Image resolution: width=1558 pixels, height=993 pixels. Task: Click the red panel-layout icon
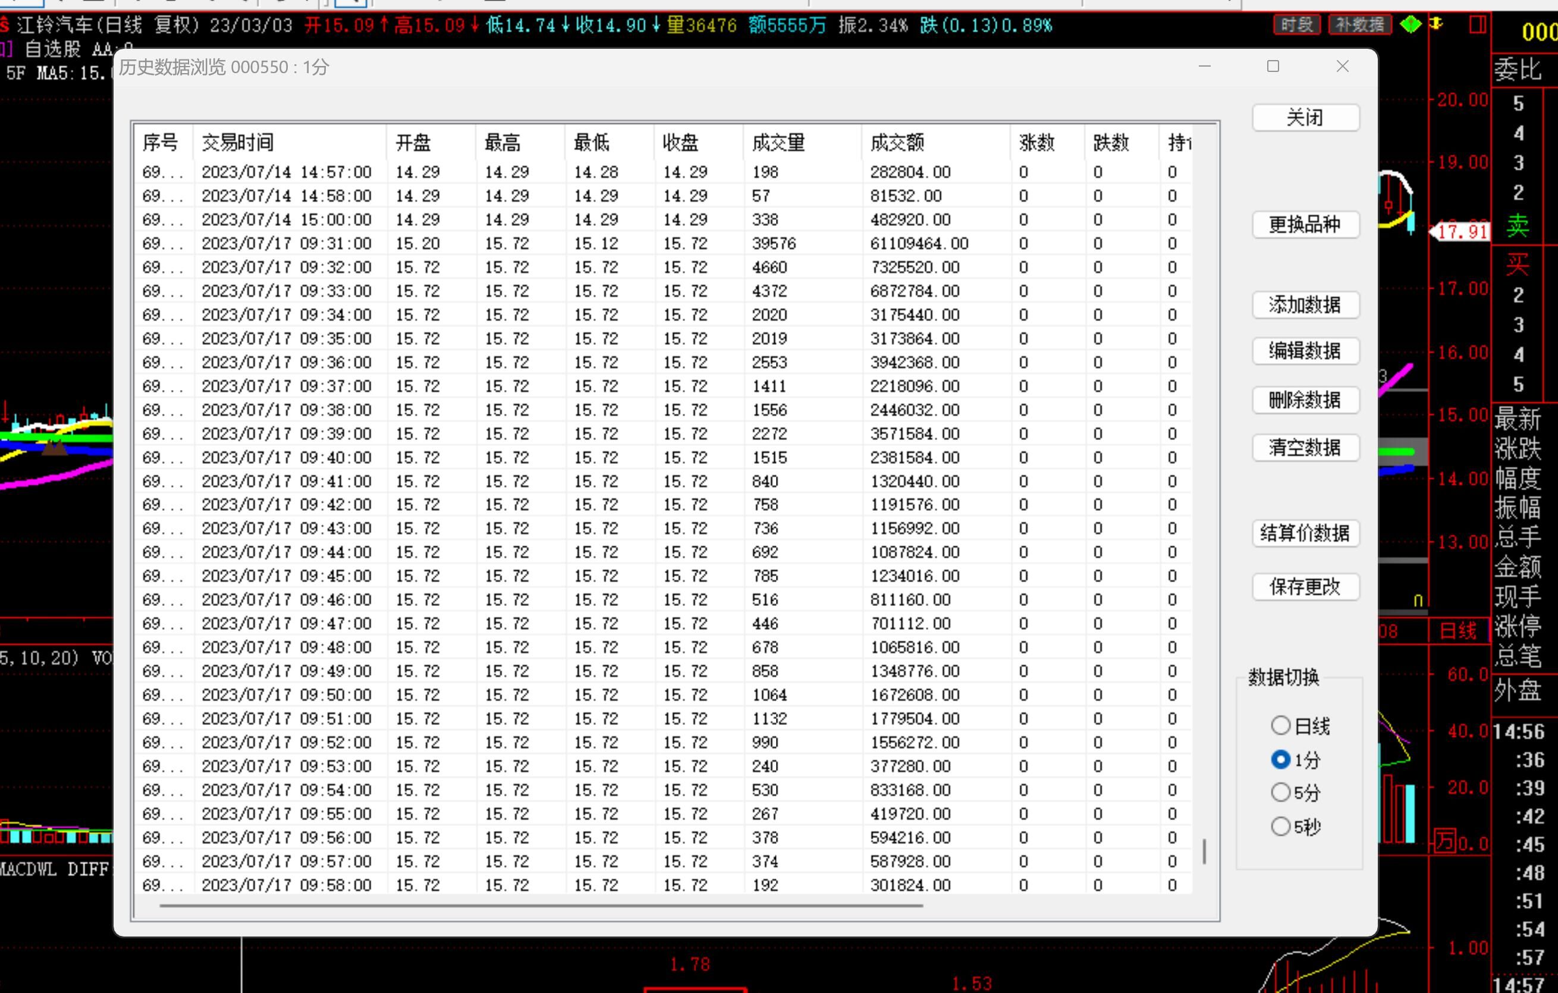pyautogui.click(x=1477, y=24)
